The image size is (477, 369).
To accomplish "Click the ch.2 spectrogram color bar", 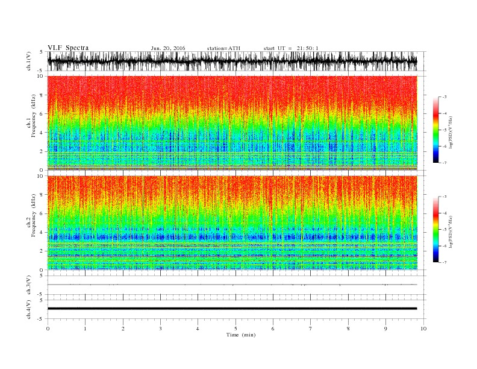I will 435,230.
